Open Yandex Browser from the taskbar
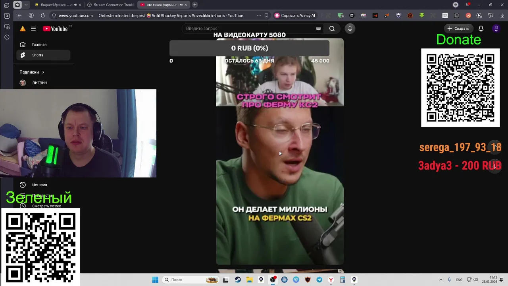Viewport: 508px width, 286px height. [331, 280]
